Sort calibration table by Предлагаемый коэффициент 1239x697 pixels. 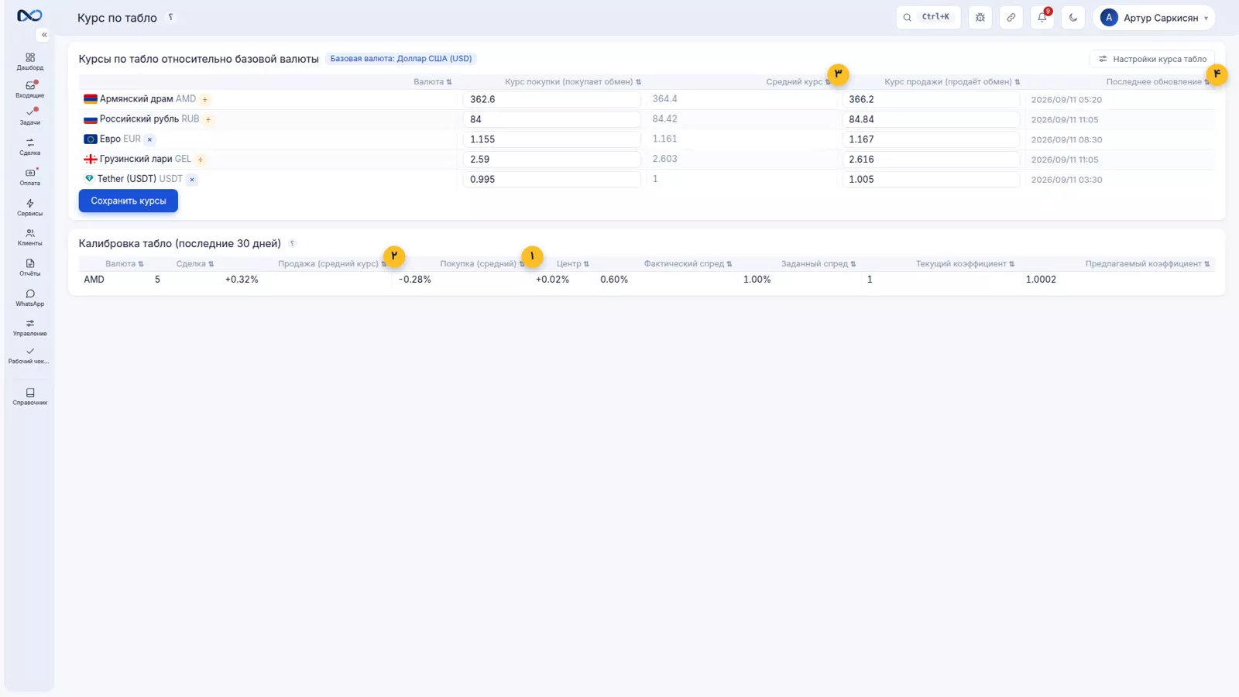coord(1147,264)
